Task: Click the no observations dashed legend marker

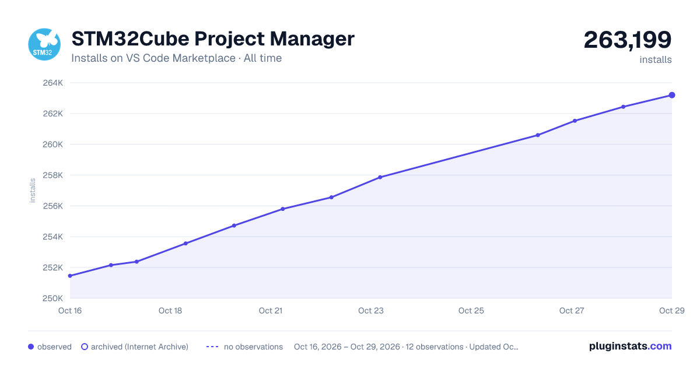Action: click(x=212, y=347)
